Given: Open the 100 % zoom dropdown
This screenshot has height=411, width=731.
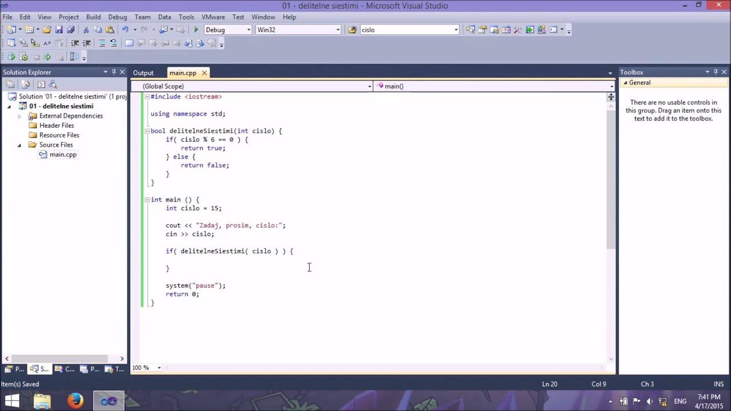Looking at the screenshot, I should [159, 368].
